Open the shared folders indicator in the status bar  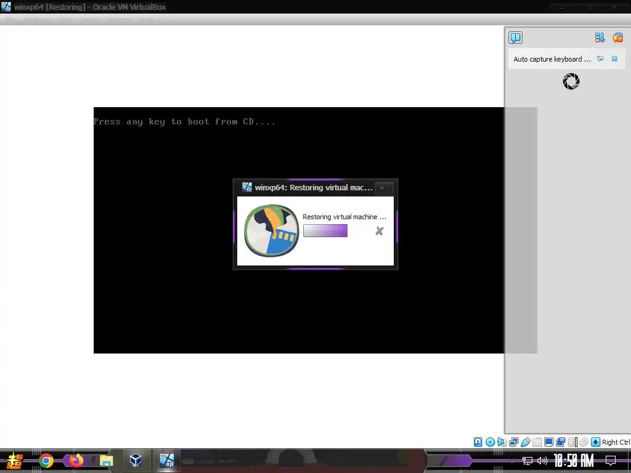537,442
